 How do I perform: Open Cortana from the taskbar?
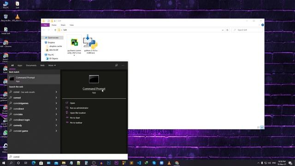click(18, 163)
